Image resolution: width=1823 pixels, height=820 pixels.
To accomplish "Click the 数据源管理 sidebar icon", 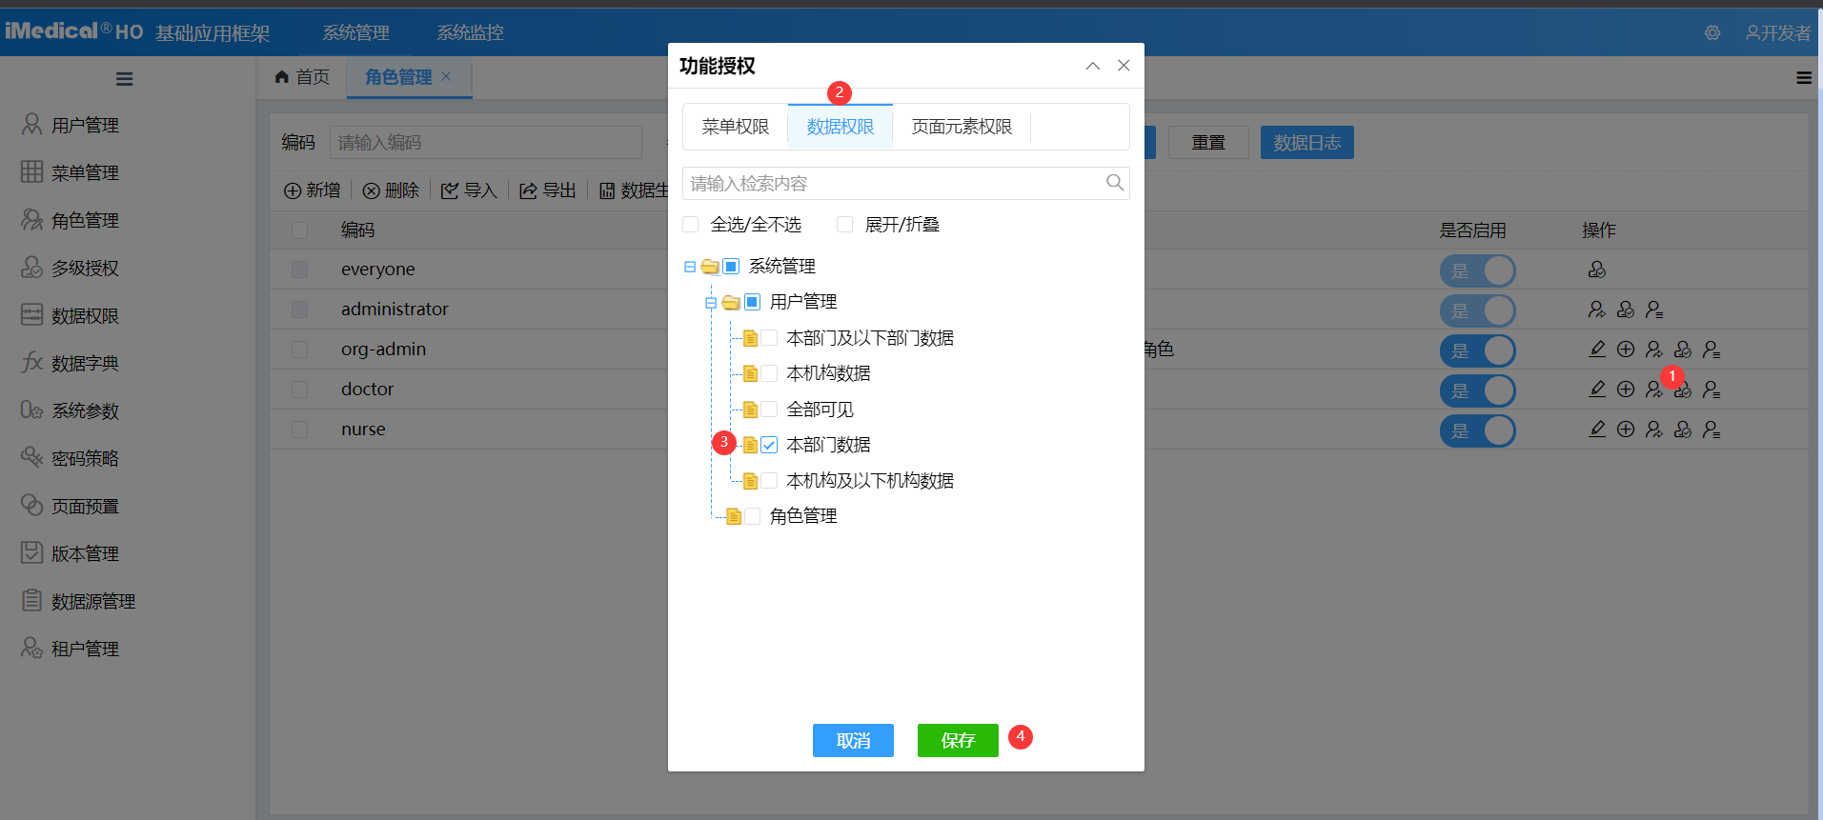I will [32, 600].
